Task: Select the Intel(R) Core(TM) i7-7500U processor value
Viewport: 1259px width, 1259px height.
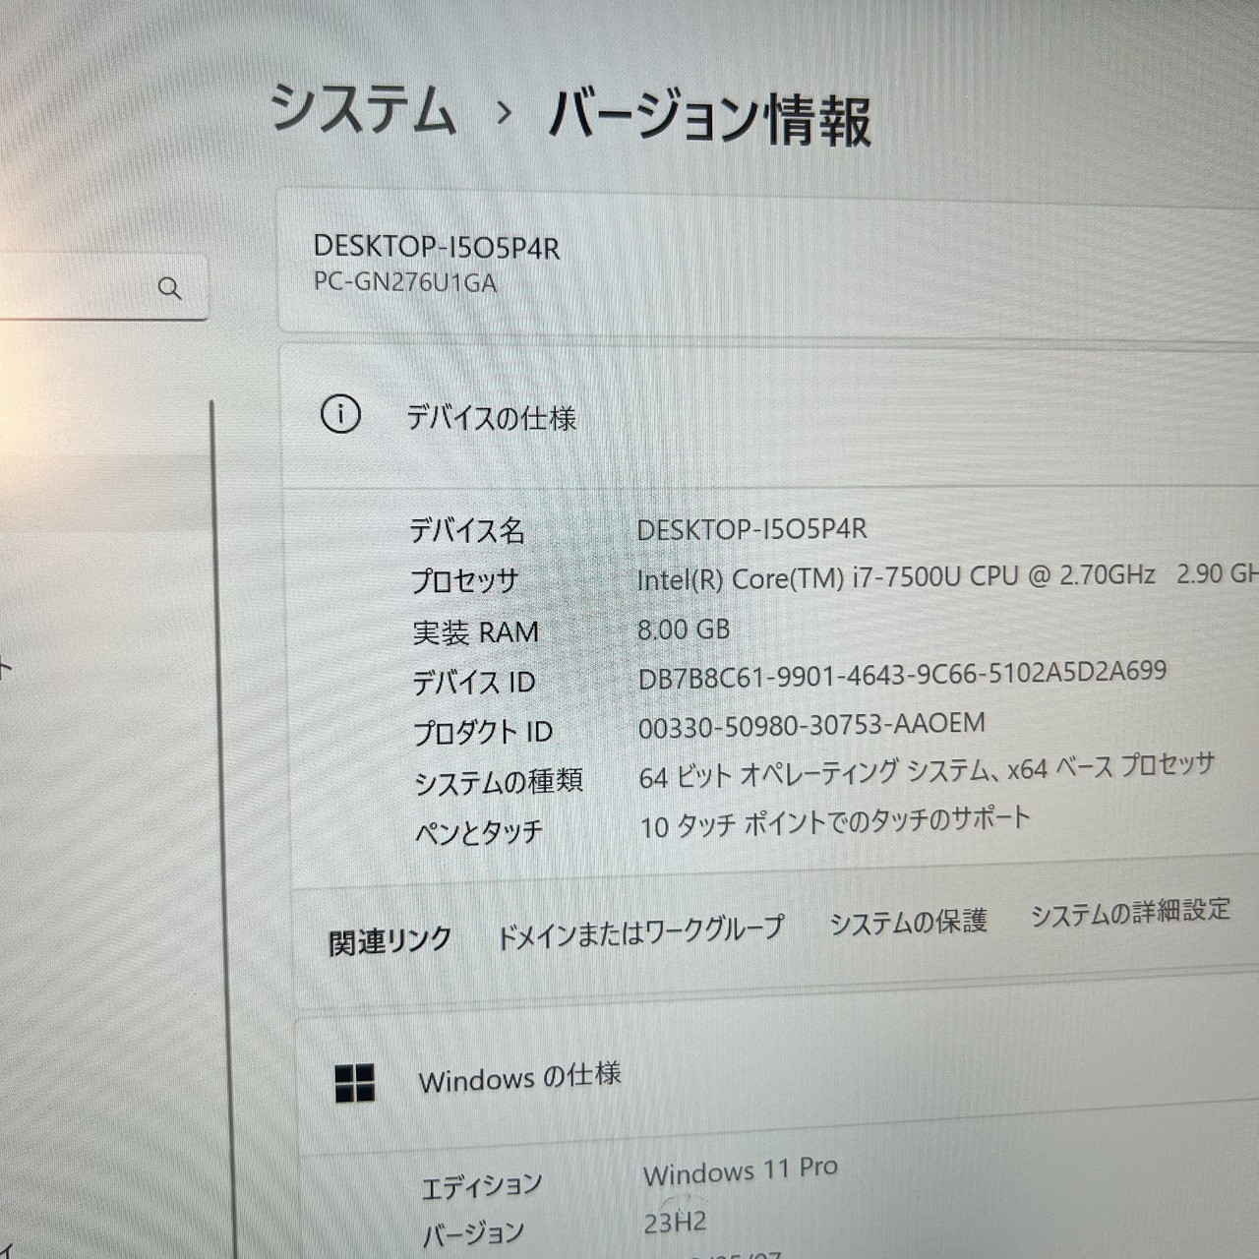Action: click(x=948, y=576)
